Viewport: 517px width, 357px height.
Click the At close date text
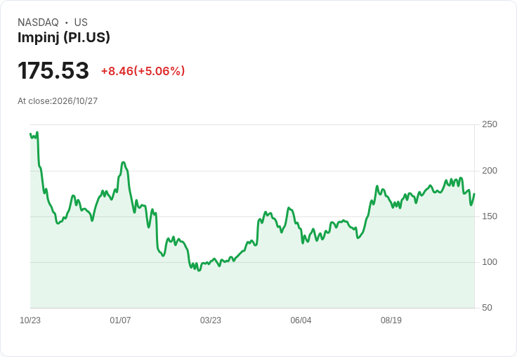(58, 101)
